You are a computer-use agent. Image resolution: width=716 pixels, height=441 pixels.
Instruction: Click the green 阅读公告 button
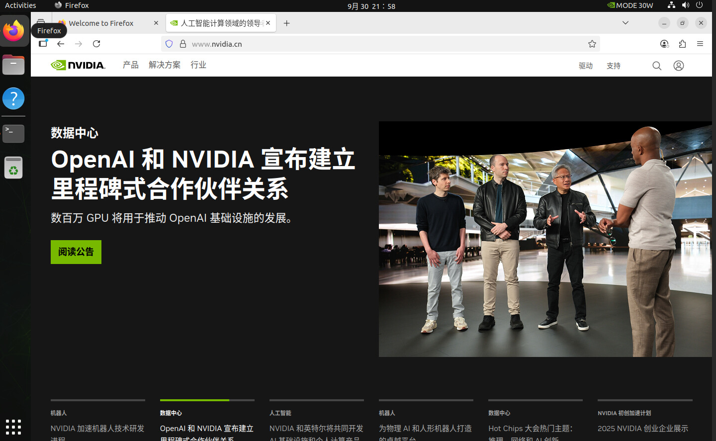point(76,252)
